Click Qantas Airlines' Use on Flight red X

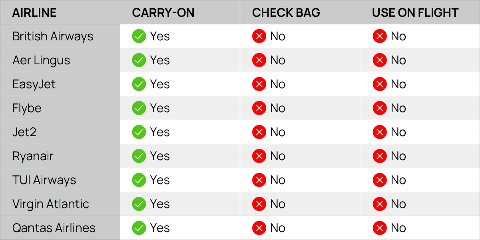(x=379, y=228)
